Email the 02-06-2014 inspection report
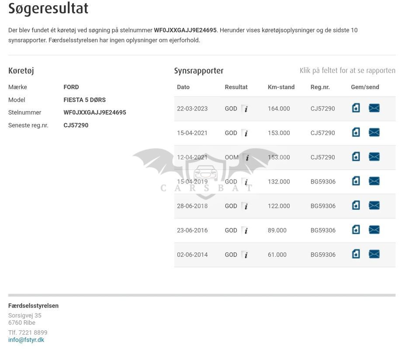Viewport: 412px width, 349px height. click(374, 254)
